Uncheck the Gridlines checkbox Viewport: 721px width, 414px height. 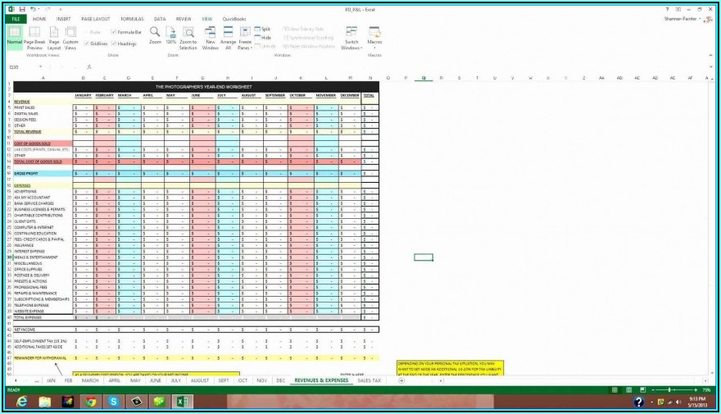click(88, 43)
